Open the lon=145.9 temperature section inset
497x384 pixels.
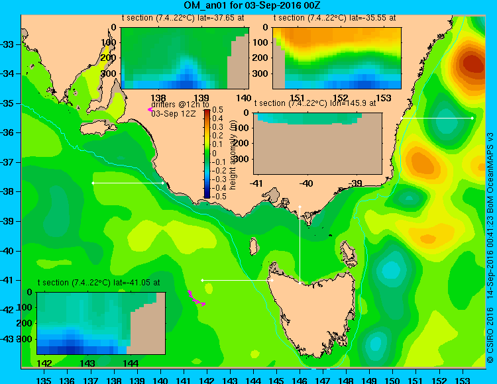[317, 144]
